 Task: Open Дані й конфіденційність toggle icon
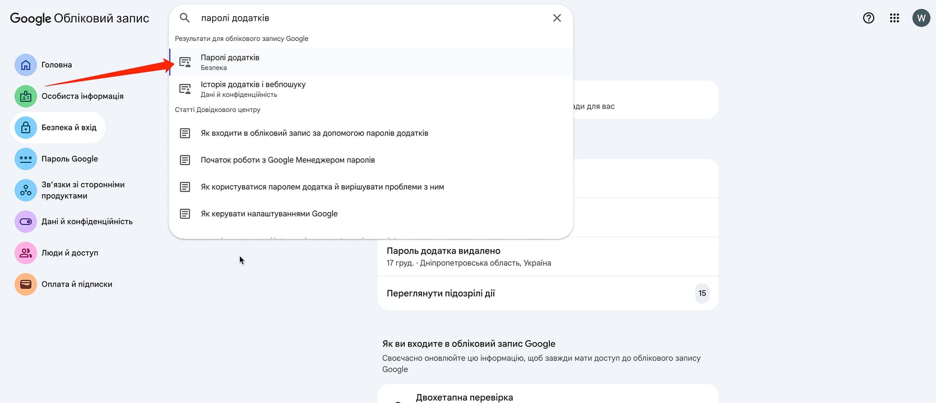coord(26,222)
